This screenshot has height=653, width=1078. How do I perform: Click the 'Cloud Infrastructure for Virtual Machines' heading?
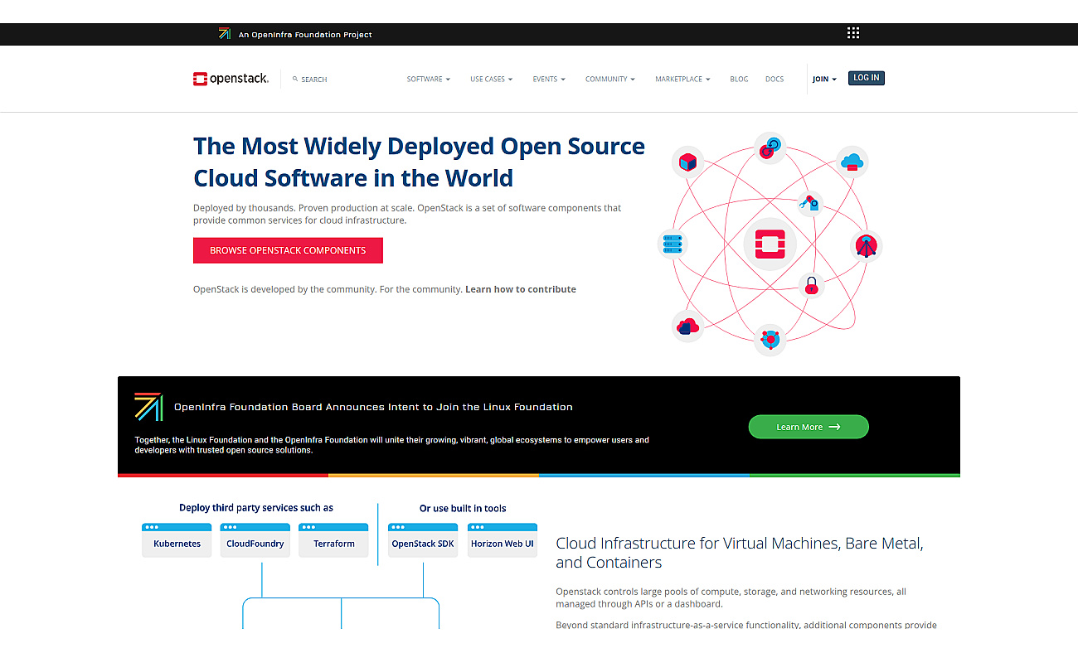point(740,553)
